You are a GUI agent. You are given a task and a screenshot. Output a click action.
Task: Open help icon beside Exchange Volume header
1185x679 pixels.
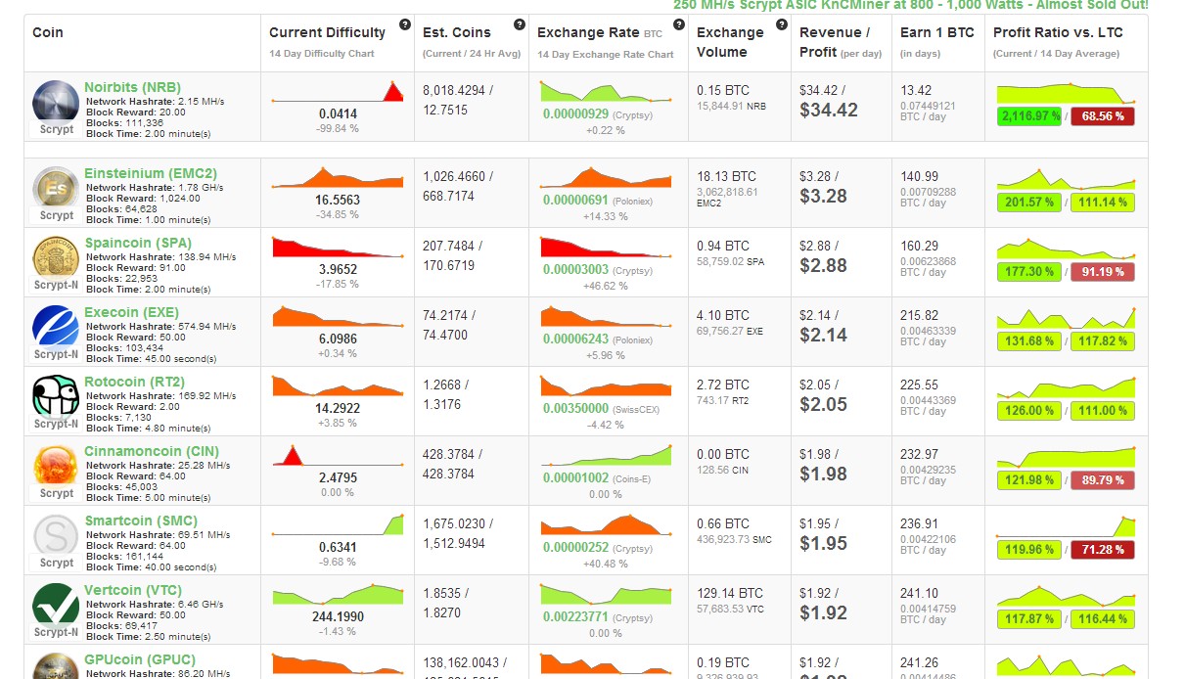(x=781, y=24)
